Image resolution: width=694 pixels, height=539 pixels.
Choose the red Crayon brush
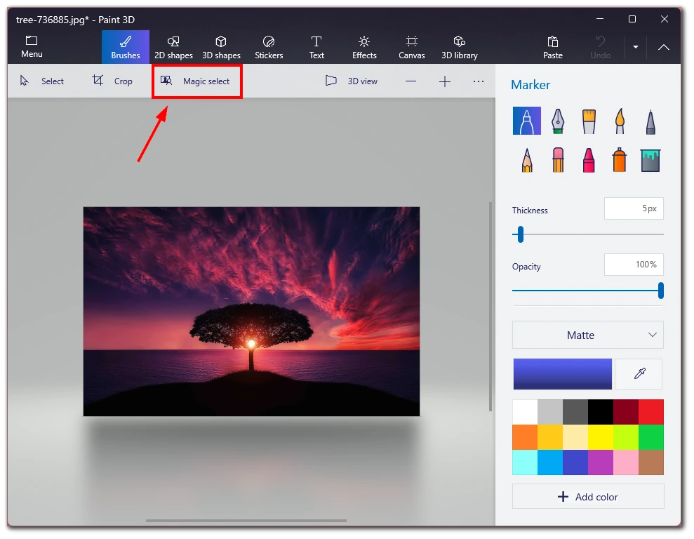pos(589,160)
